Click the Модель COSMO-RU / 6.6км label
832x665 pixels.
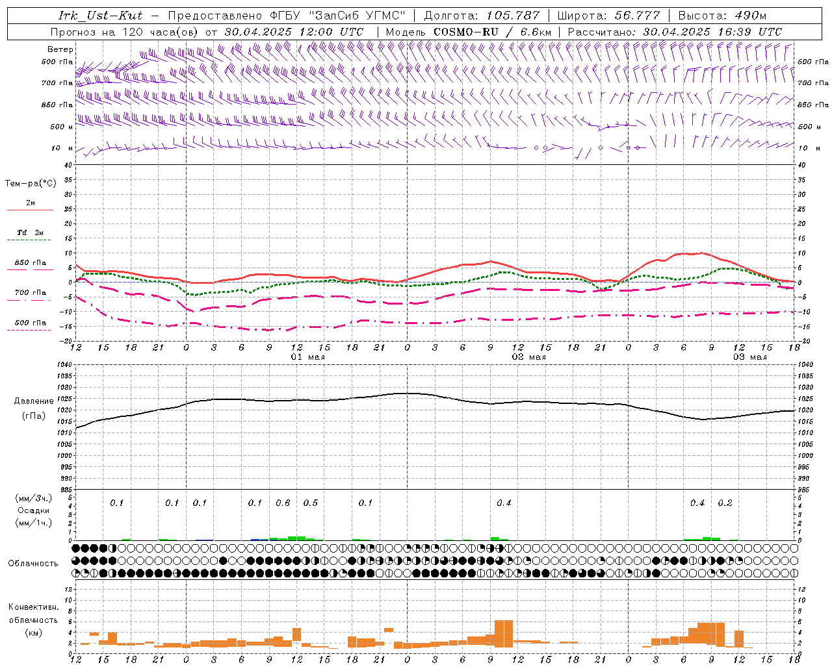[469, 32]
